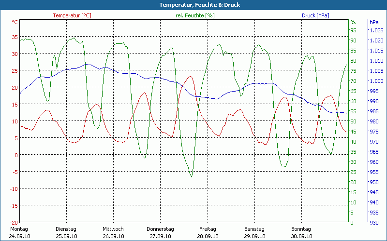
Task: Select the date '26.09.18'
Action: click(x=113, y=236)
